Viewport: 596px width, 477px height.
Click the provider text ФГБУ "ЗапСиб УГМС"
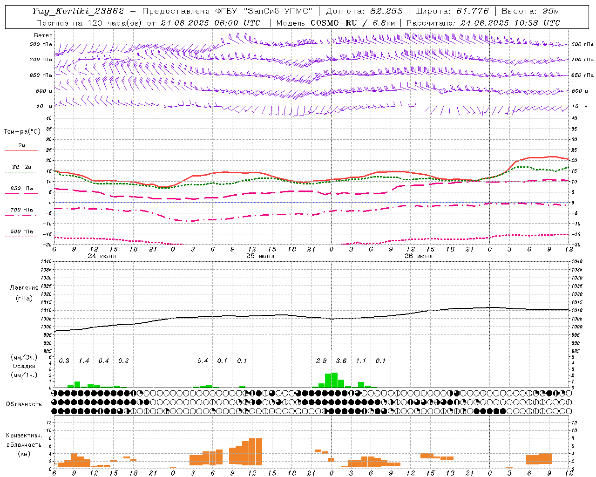click(x=264, y=11)
